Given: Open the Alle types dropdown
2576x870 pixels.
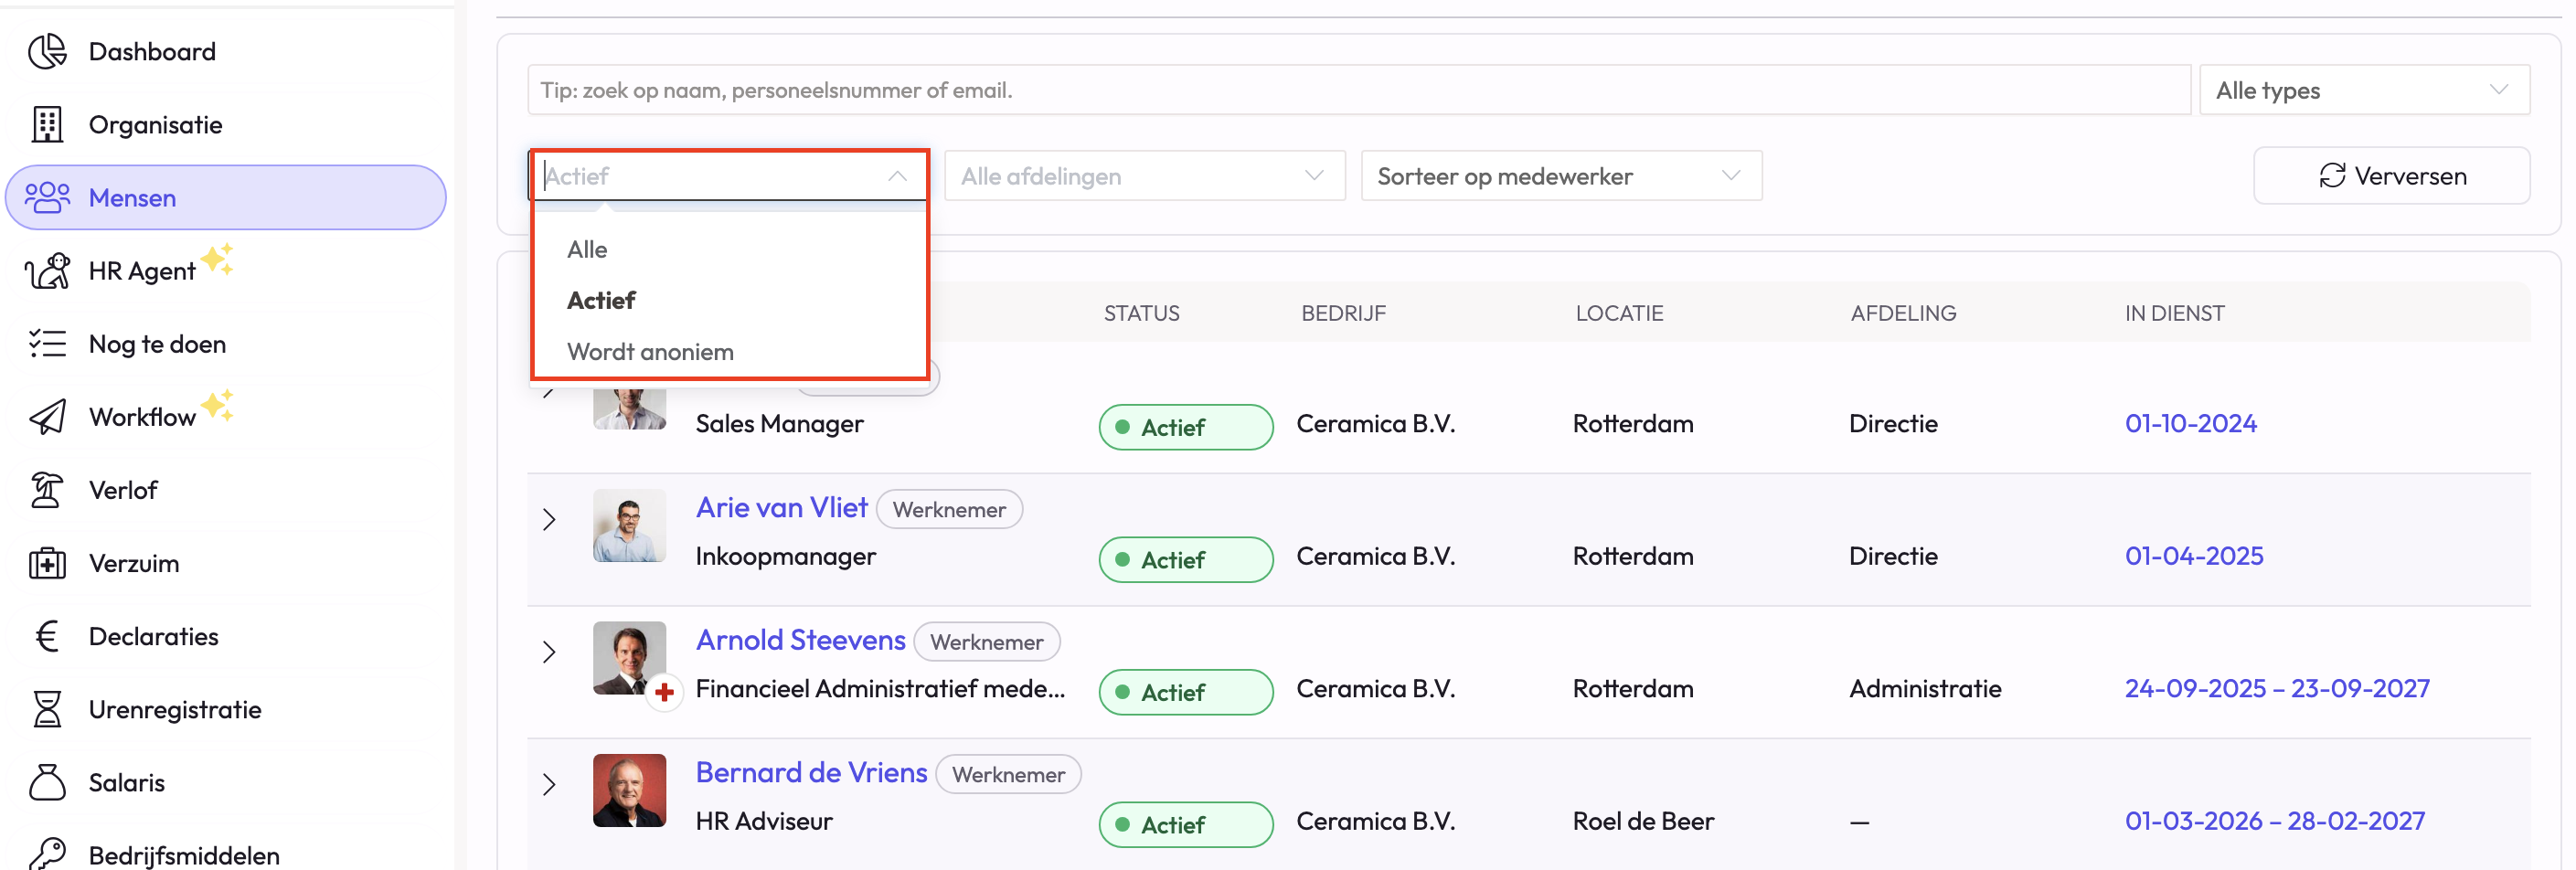Looking at the screenshot, I should pyautogui.click(x=2364, y=90).
